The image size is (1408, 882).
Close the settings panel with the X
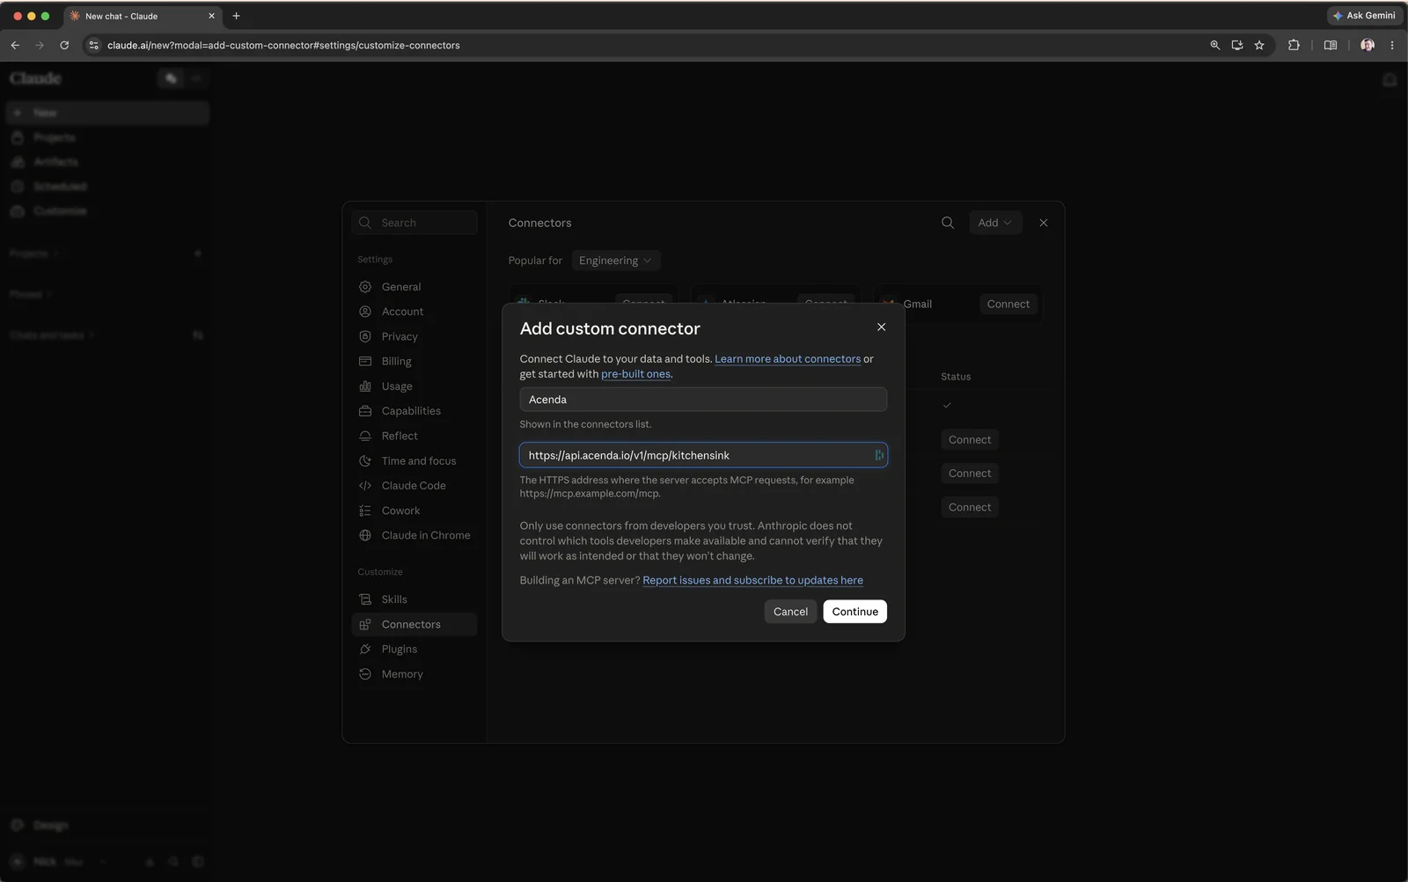point(1044,223)
